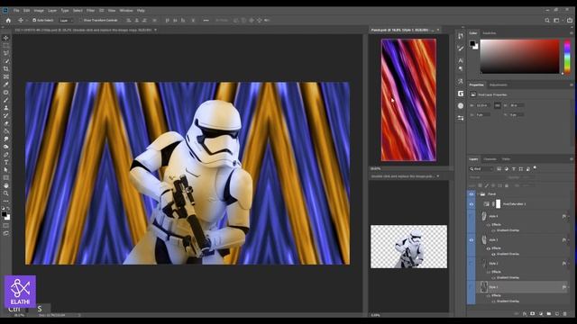Select the Pen tool

click(6, 155)
